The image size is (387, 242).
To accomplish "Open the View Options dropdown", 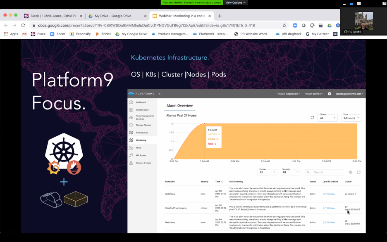I will point(235,2).
